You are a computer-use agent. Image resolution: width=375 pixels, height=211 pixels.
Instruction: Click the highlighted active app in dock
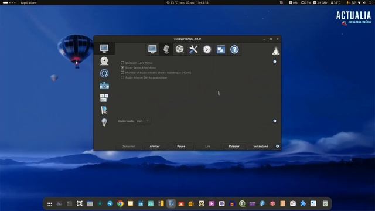(x=171, y=203)
